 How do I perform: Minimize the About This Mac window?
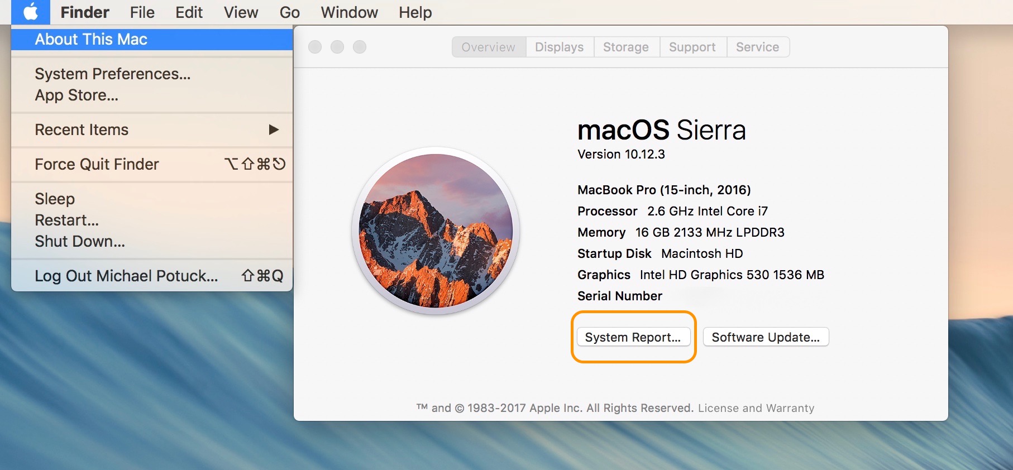337,47
